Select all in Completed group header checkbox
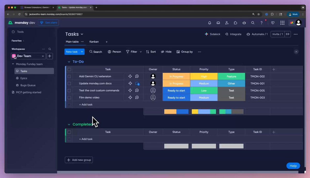 (x=69, y=132)
